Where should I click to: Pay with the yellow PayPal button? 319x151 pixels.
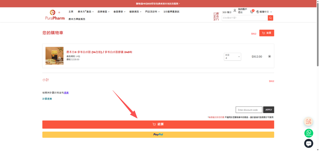tap(158, 135)
